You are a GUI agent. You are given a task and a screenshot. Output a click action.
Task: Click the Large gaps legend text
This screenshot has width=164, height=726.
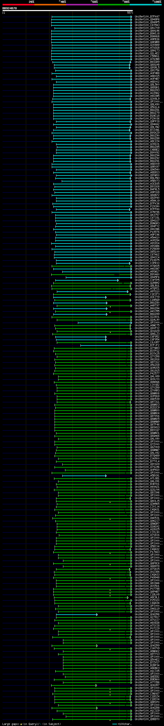coord(32,724)
